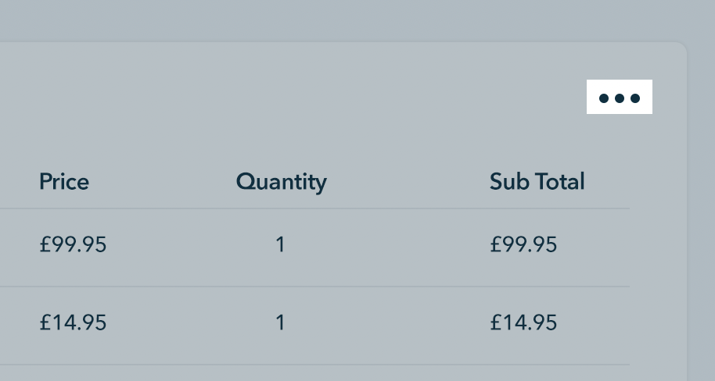Click the £14.95 value under Price
The width and height of the screenshot is (715, 381).
73,322
